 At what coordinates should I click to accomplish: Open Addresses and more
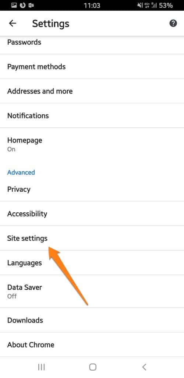pyautogui.click(x=92, y=91)
